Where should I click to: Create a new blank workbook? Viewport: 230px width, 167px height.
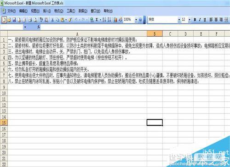point(4,20)
